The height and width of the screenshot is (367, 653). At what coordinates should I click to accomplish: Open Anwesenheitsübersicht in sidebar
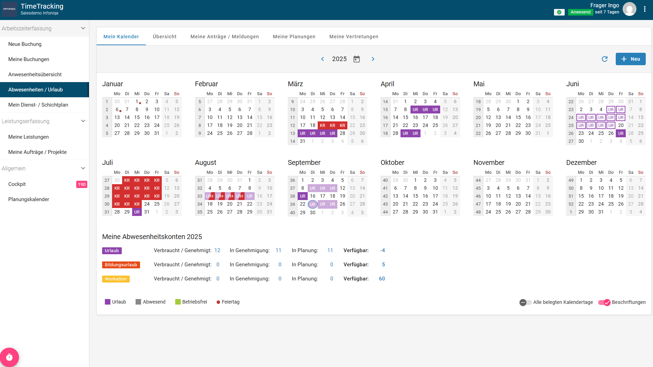[44, 75]
